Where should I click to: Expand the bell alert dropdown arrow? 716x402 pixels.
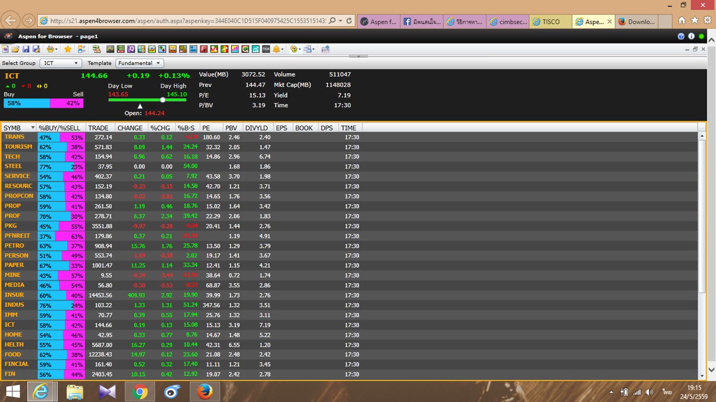pyautogui.click(x=282, y=49)
